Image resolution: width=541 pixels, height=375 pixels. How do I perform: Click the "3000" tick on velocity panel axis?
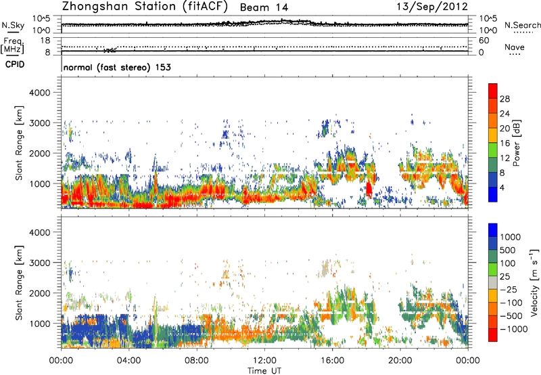[39, 263]
